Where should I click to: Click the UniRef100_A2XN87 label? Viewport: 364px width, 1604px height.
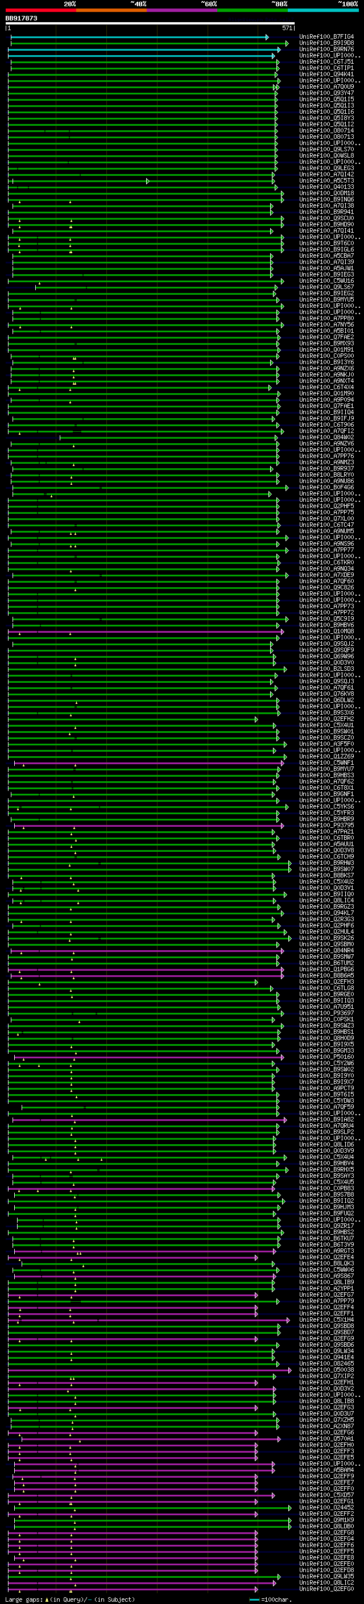(326, 1425)
